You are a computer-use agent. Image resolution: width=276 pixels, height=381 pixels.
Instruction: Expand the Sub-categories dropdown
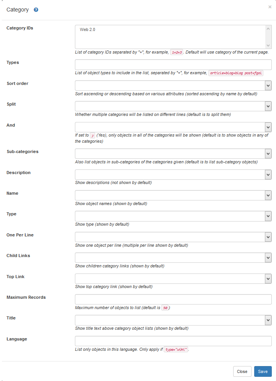coord(173,153)
